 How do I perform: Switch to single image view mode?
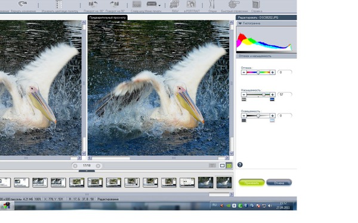click(x=222, y=166)
